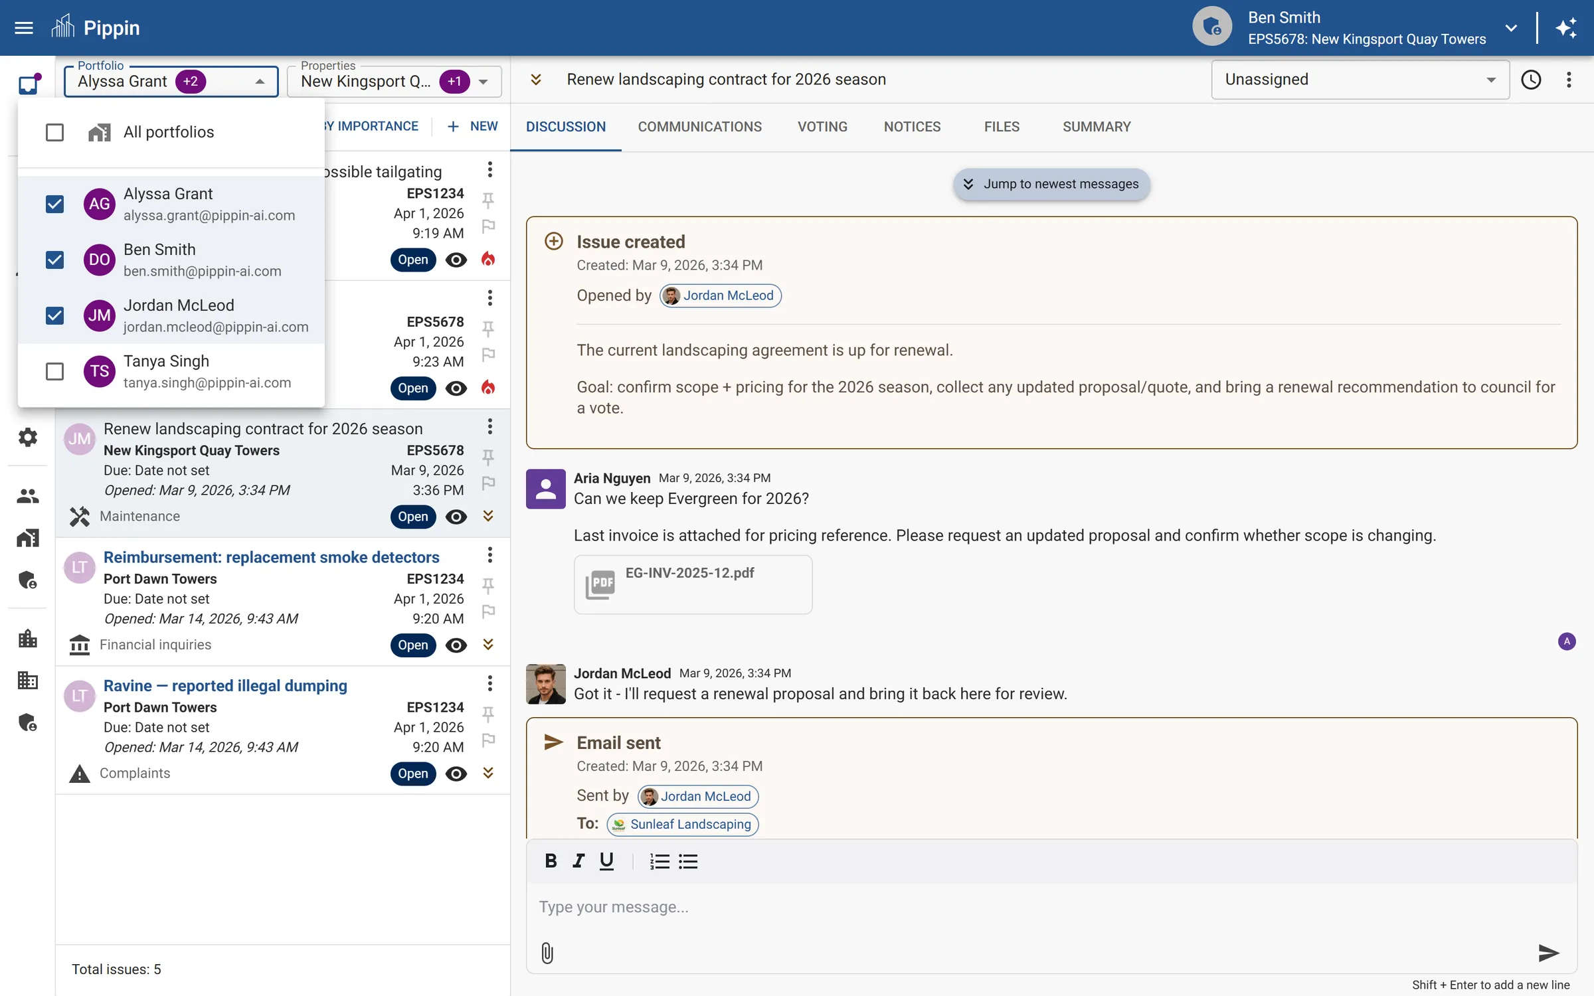
Task: Open the settings gear in the sidebar
Action: [x=27, y=437]
